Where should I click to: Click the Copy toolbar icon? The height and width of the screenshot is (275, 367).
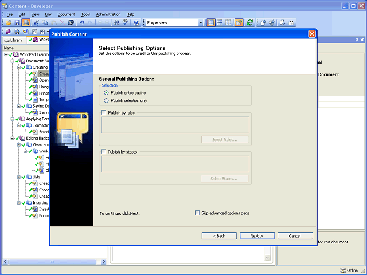[x=45, y=23]
